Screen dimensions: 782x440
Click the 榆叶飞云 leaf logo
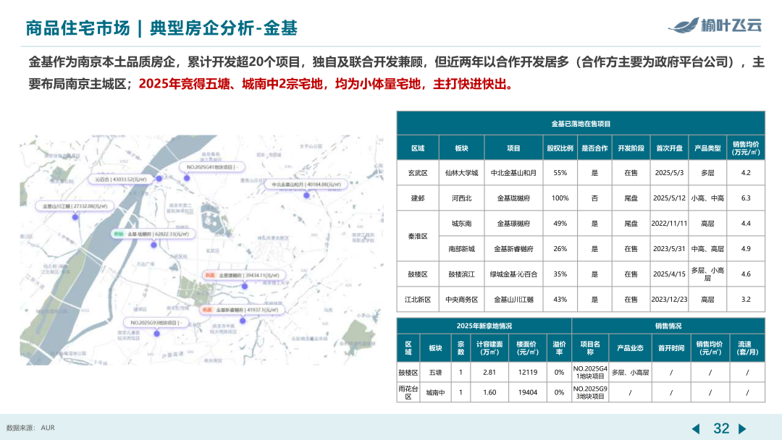click(x=715, y=25)
